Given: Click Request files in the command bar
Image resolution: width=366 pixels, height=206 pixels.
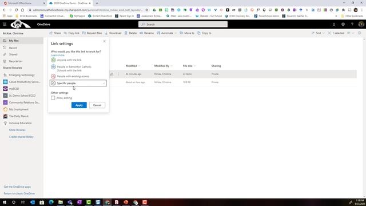Looking at the screenshot, I should [x=92, y=33].
